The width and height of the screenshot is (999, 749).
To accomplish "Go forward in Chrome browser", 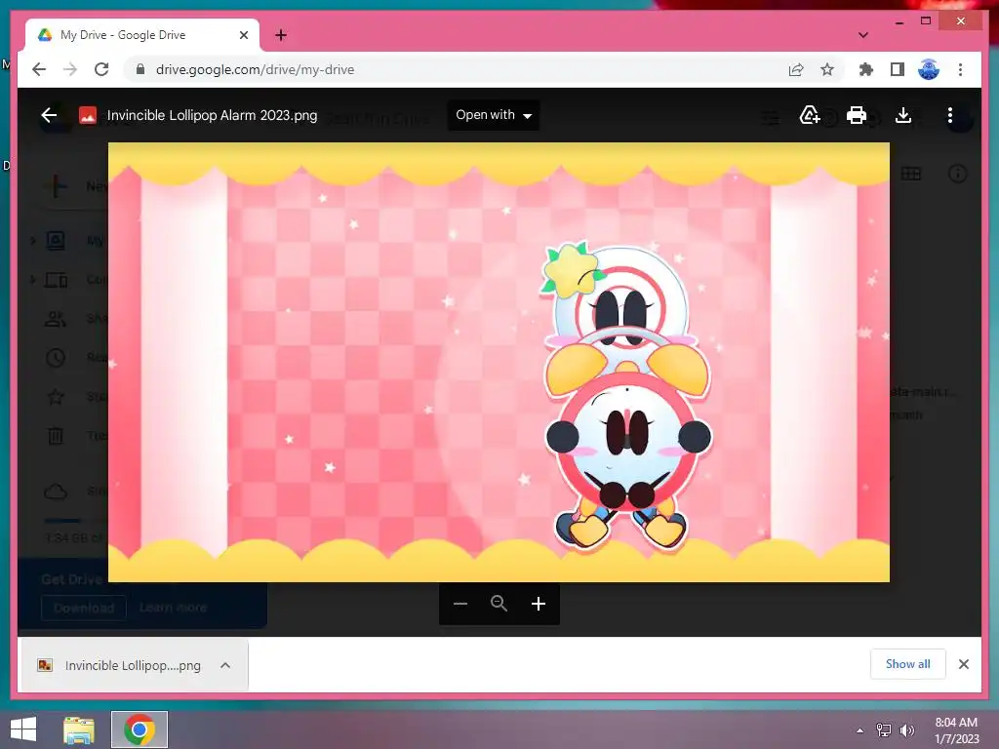I will [x=70, y=69].
